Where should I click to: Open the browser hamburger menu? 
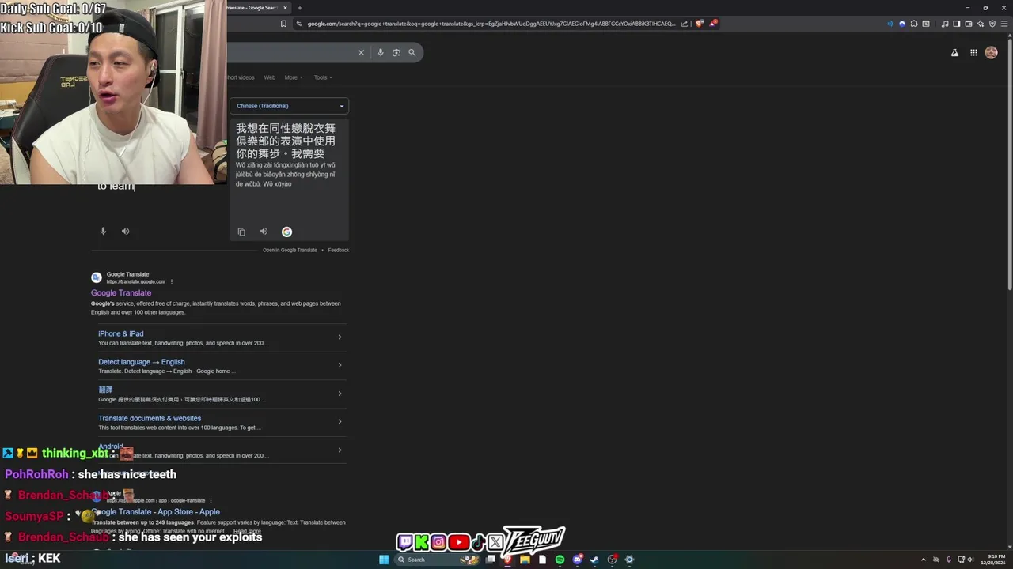[1004, 24]
